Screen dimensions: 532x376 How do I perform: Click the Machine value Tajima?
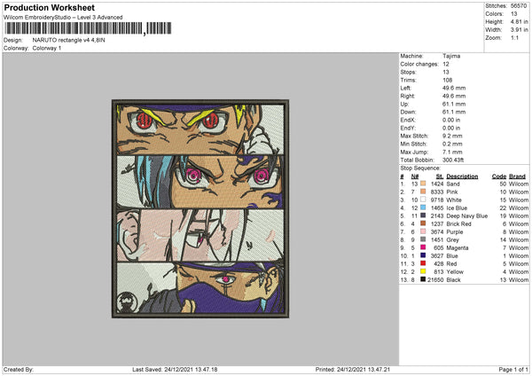(x=451, y=56)
